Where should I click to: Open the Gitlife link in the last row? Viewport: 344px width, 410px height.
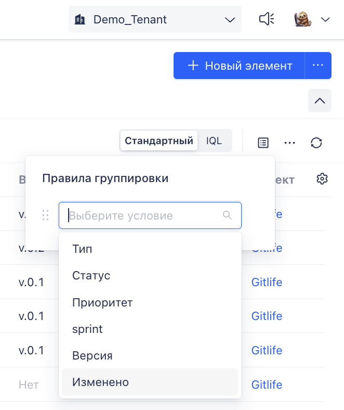click(x=267, y=385)
